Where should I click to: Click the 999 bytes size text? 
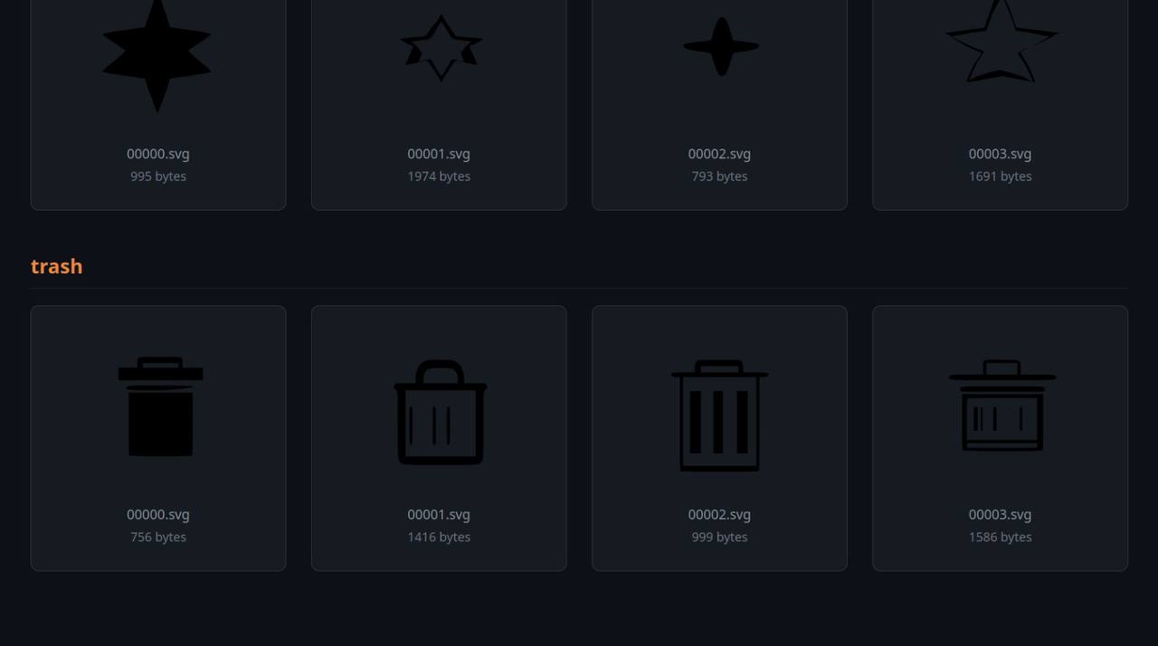[719, 537]
